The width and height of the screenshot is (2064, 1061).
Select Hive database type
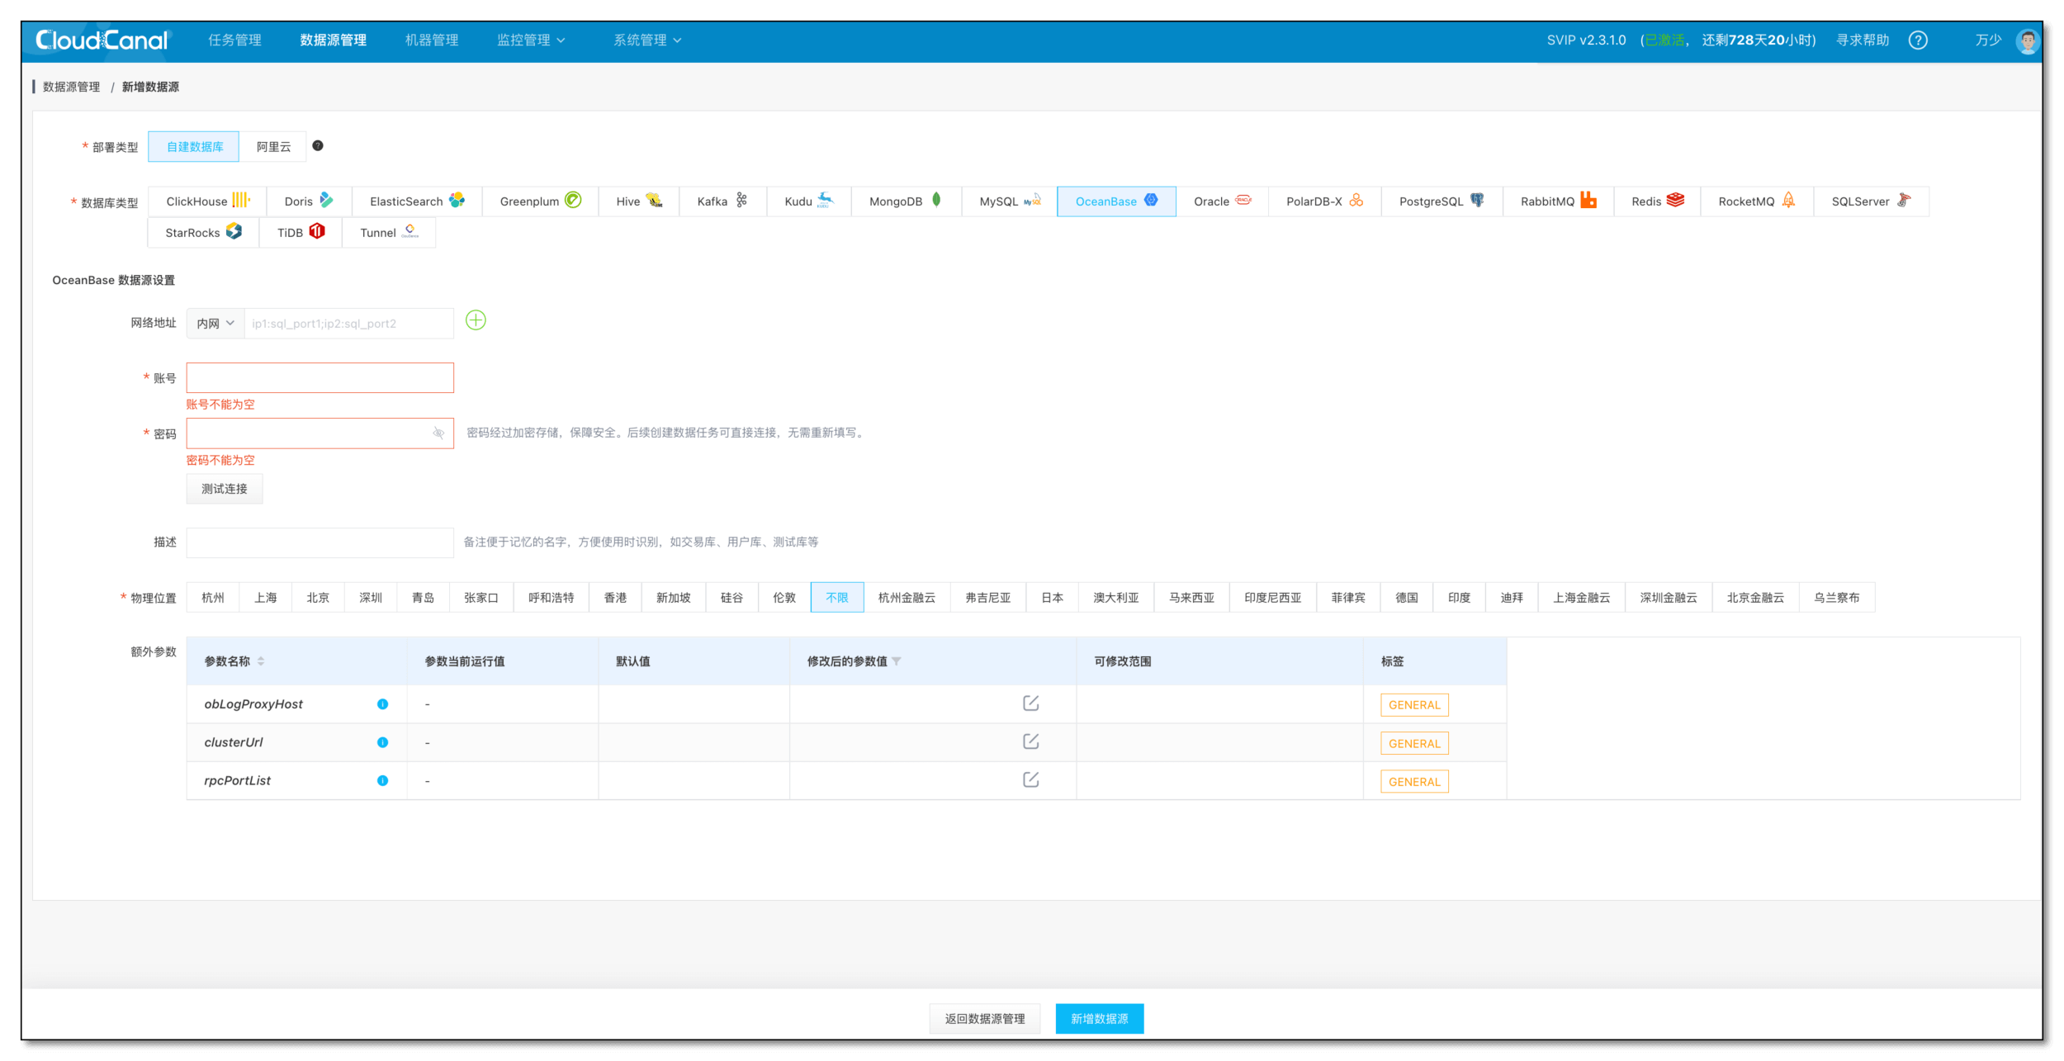[x=639, y=201]
